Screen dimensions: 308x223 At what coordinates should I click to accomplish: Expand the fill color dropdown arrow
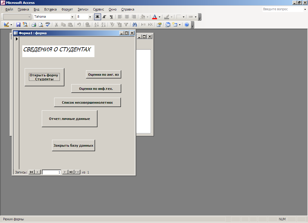pos(147,17)
